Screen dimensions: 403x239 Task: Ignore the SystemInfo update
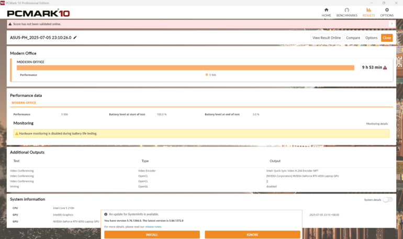pos(252,235)
